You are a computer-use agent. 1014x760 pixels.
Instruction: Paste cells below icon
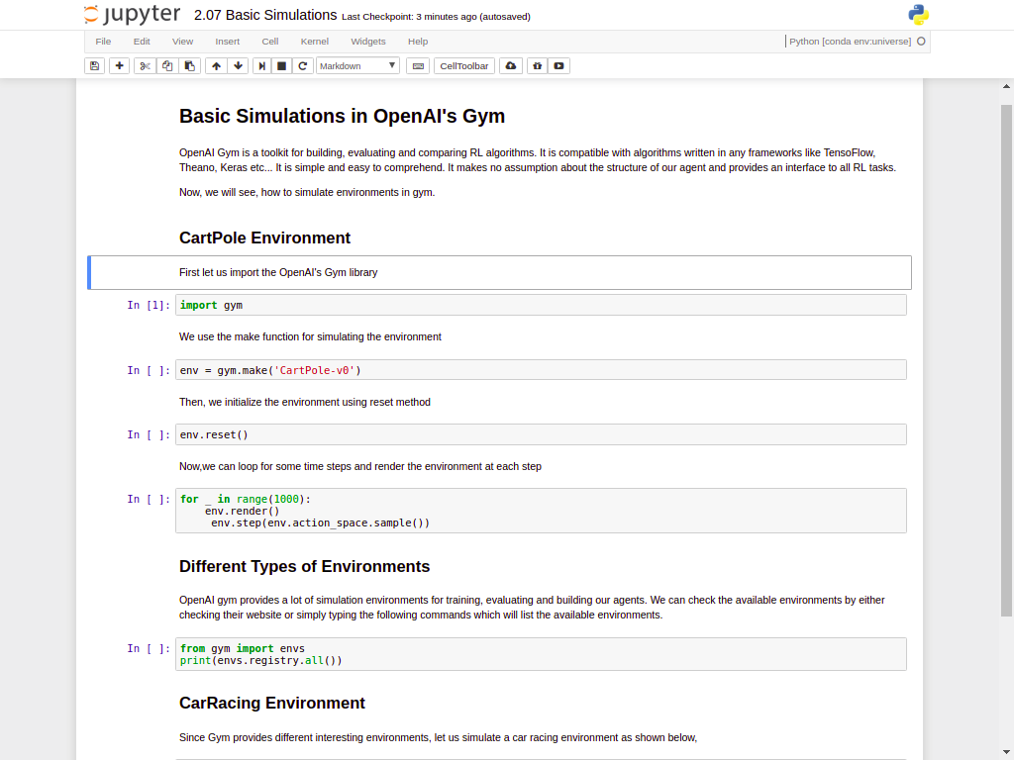tap(189, 66)
